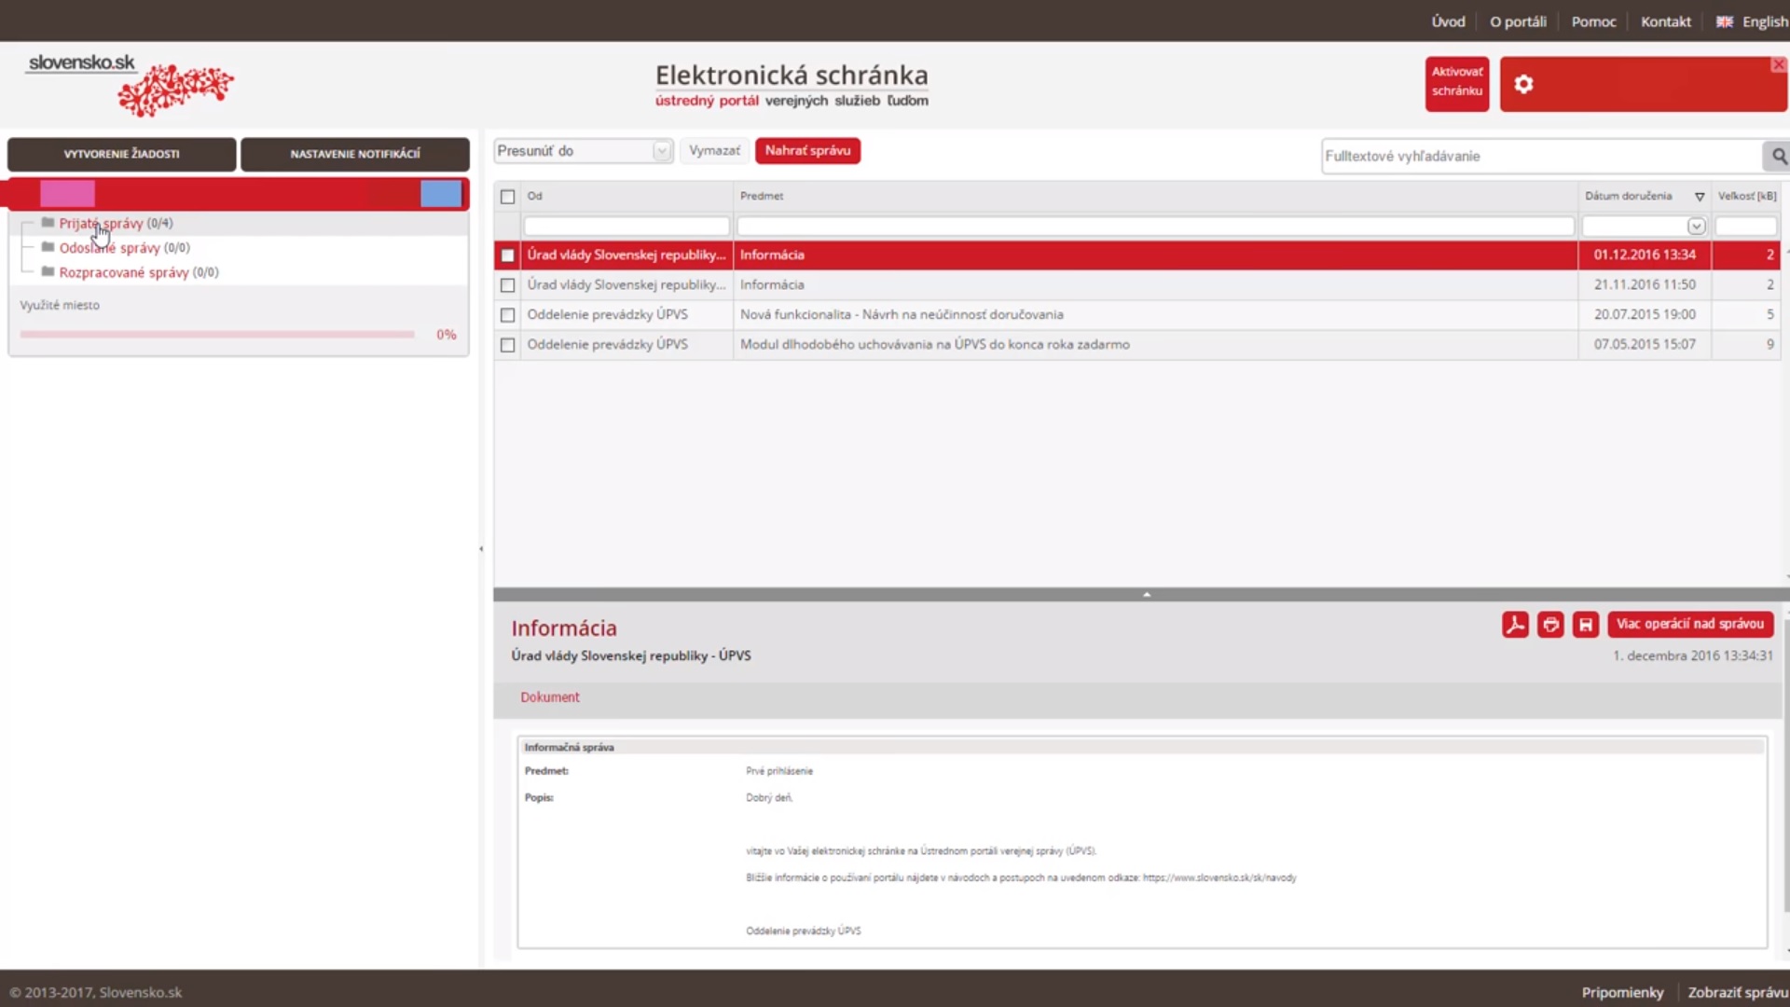Viewport: 1790px width, 1007px height.
Task: Click Prijaté správy folder icon
Action: coord(48,223)
